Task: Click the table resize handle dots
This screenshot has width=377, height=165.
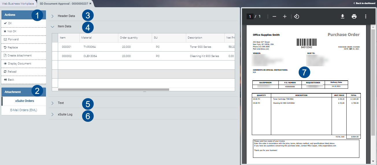Action: point(145,92)
